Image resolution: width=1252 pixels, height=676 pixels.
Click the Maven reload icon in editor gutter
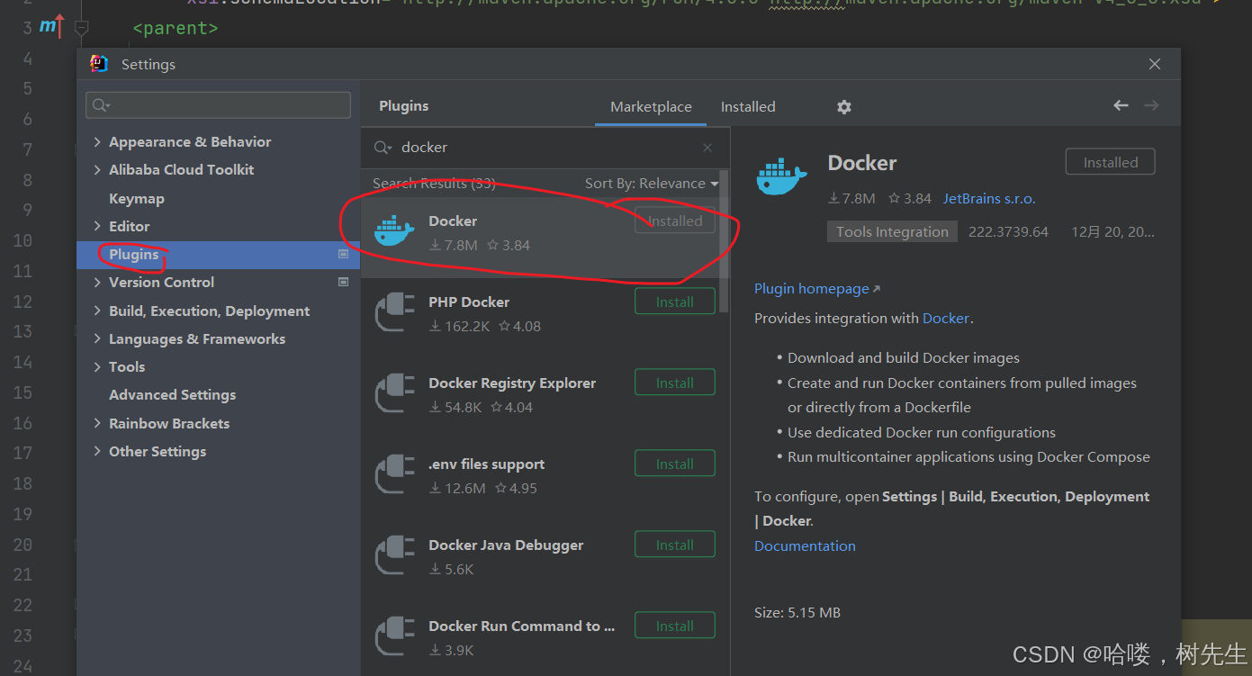53,27
